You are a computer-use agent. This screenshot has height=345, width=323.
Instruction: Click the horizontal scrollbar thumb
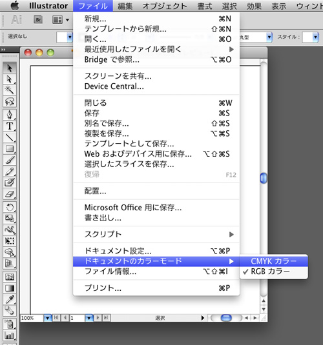226,318
